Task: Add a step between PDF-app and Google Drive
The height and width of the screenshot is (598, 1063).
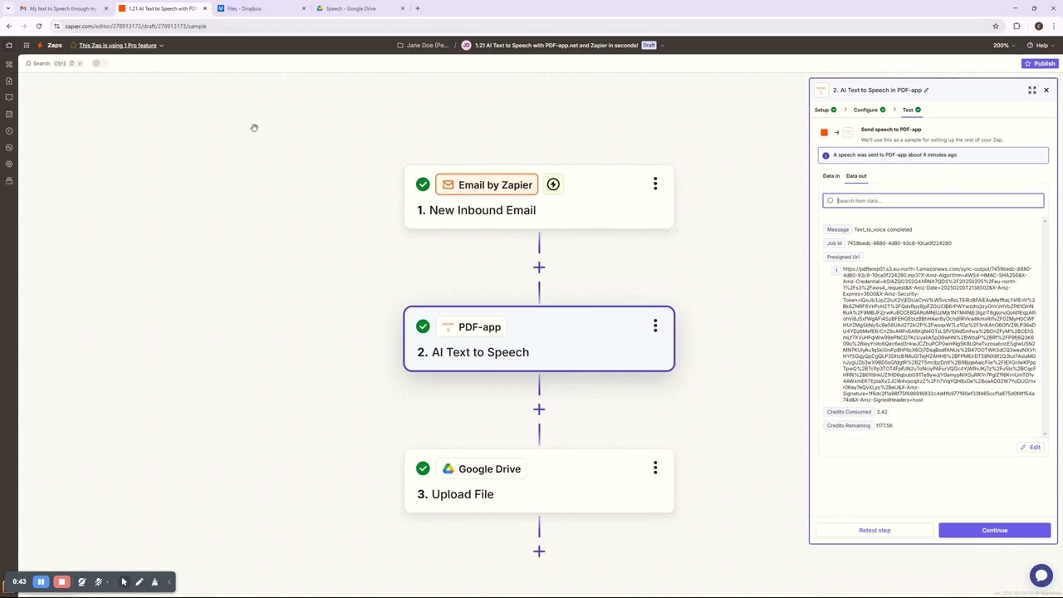Action: point(539,409)
